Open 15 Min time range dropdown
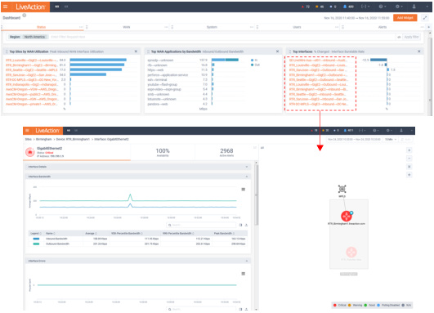 click(391, 139)
